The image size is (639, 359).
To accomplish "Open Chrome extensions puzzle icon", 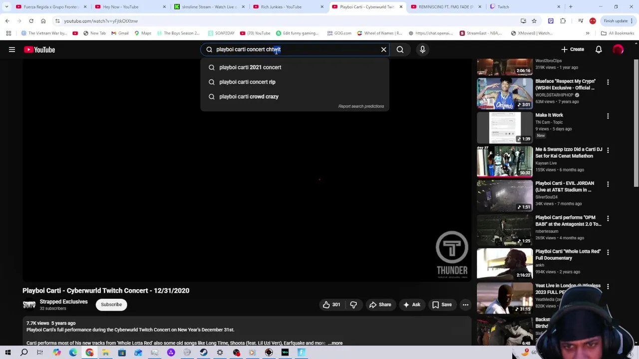I will point(563,21).
